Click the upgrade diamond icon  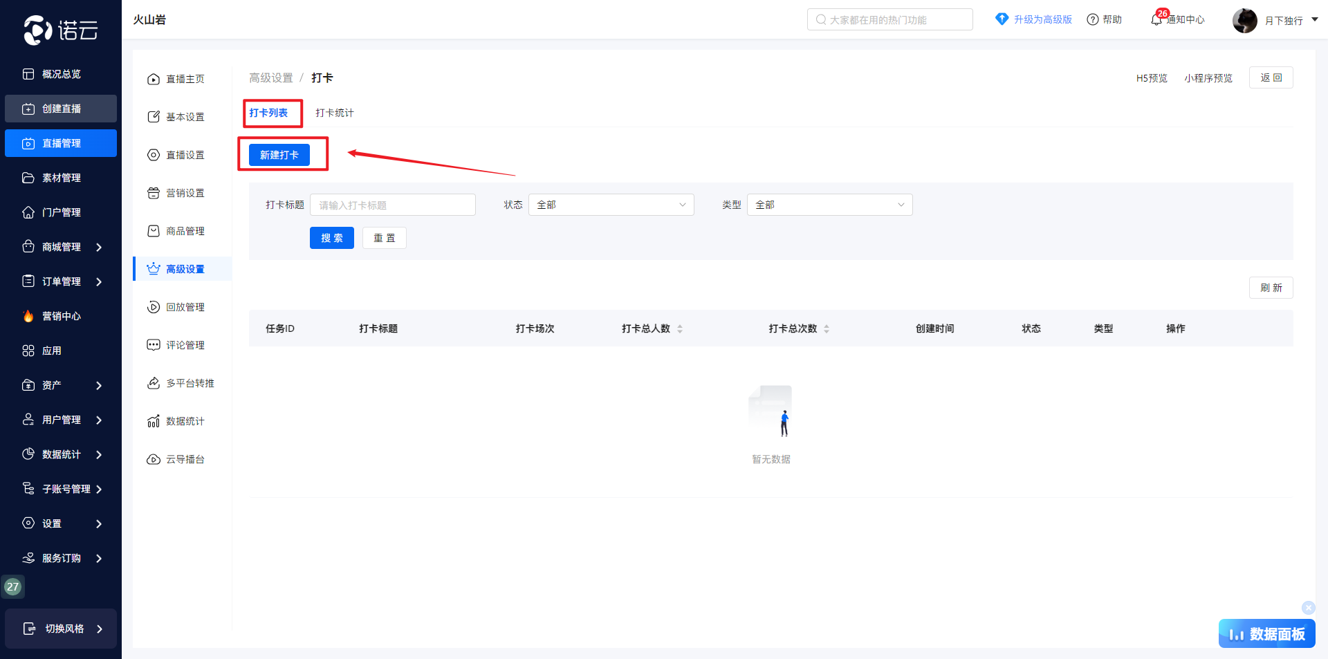1002,19
